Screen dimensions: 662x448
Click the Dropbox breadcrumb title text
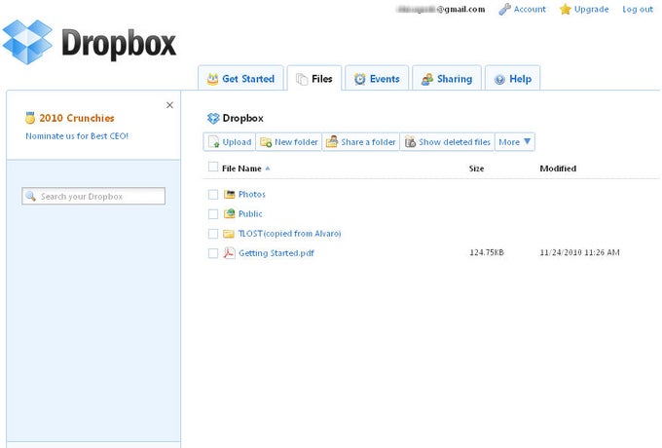pos(242,118)
